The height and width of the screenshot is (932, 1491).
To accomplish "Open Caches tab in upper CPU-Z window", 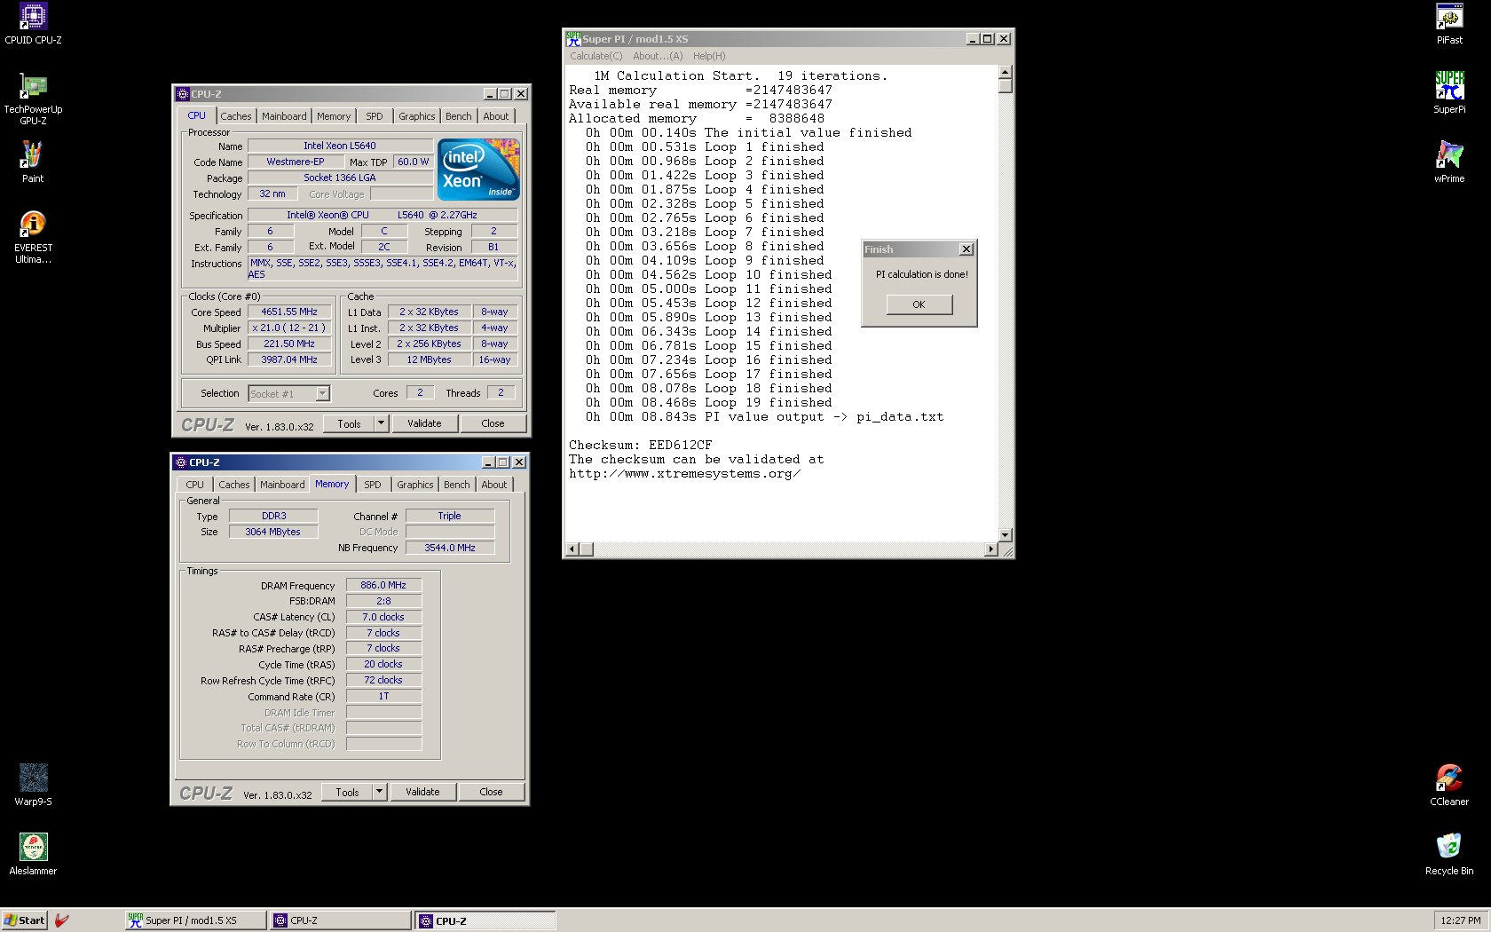I will pyautogui.click(x=236, y=116).
